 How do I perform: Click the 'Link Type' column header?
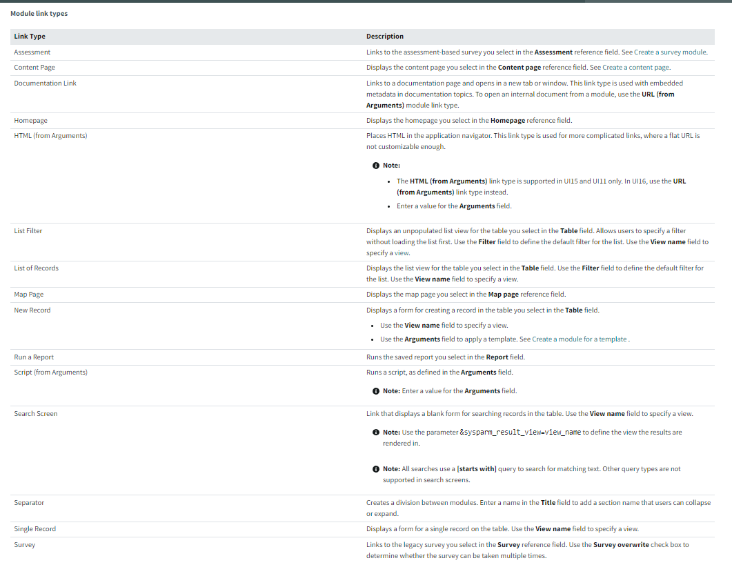click(30, 37)
